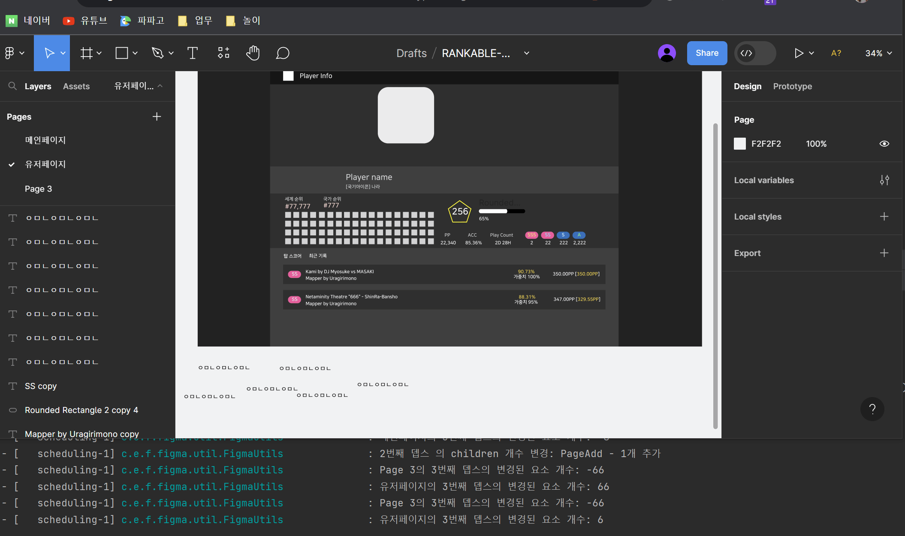
Task: Click the search icon in the Layers panel
Action: [x=12, y=86]
